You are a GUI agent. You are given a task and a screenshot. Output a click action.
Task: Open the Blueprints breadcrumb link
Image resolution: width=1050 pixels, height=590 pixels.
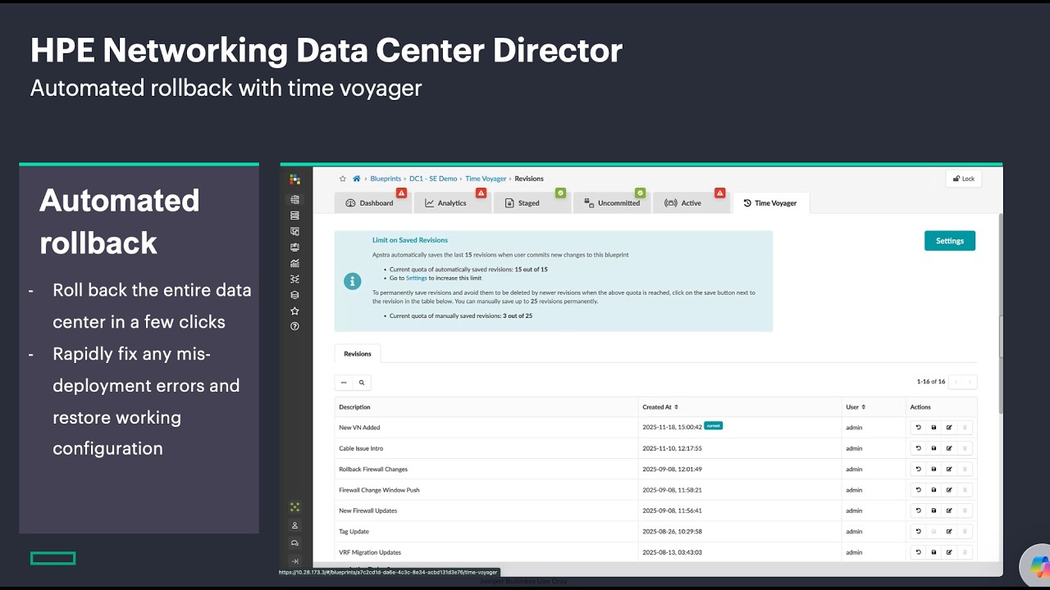click(x=386, y=179)
